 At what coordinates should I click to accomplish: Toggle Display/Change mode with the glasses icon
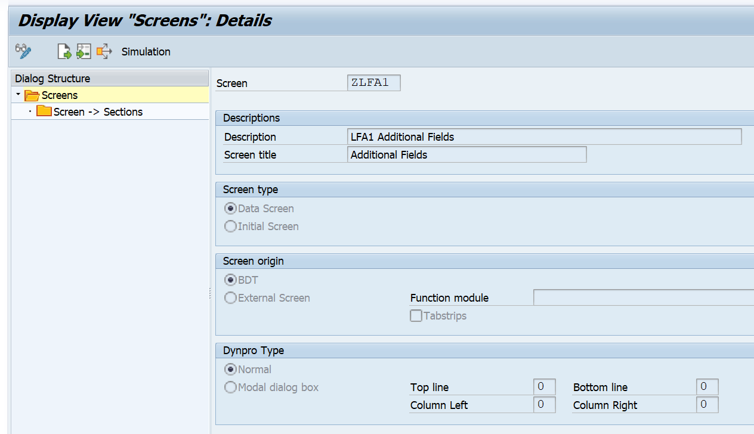[x=23, y=51]
